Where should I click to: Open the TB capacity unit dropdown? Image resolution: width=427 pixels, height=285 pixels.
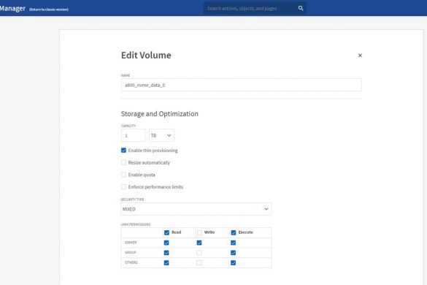(x=162, y=135)
